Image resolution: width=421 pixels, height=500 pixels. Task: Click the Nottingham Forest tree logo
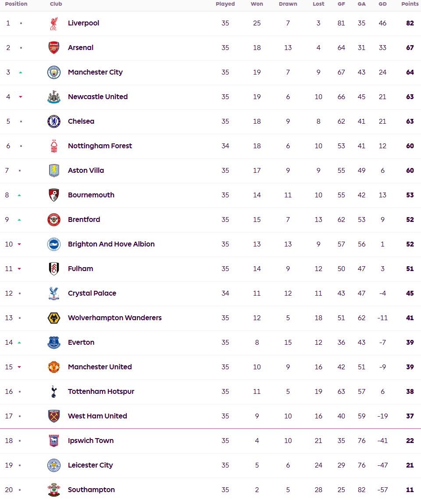click(x=54, y=146)
